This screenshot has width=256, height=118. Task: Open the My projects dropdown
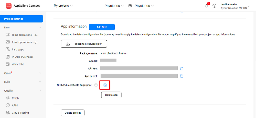point(63,6)
